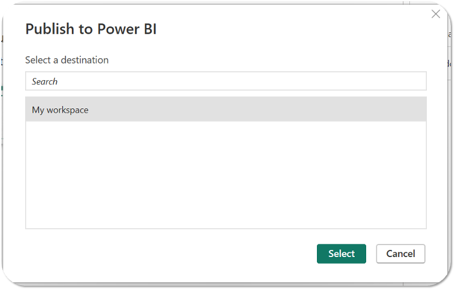
Task: Click the Search destination field
Action: [x=226, y=81]
